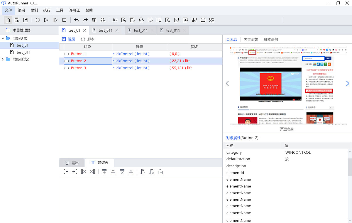This screenshot has width=352, height=223.
Task: Click the redo arrow icon
Action: coord(85,20)
